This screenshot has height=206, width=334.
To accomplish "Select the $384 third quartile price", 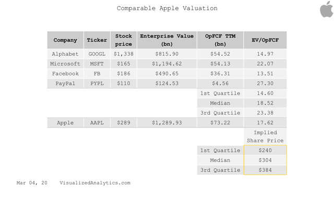I will [265, 170].
